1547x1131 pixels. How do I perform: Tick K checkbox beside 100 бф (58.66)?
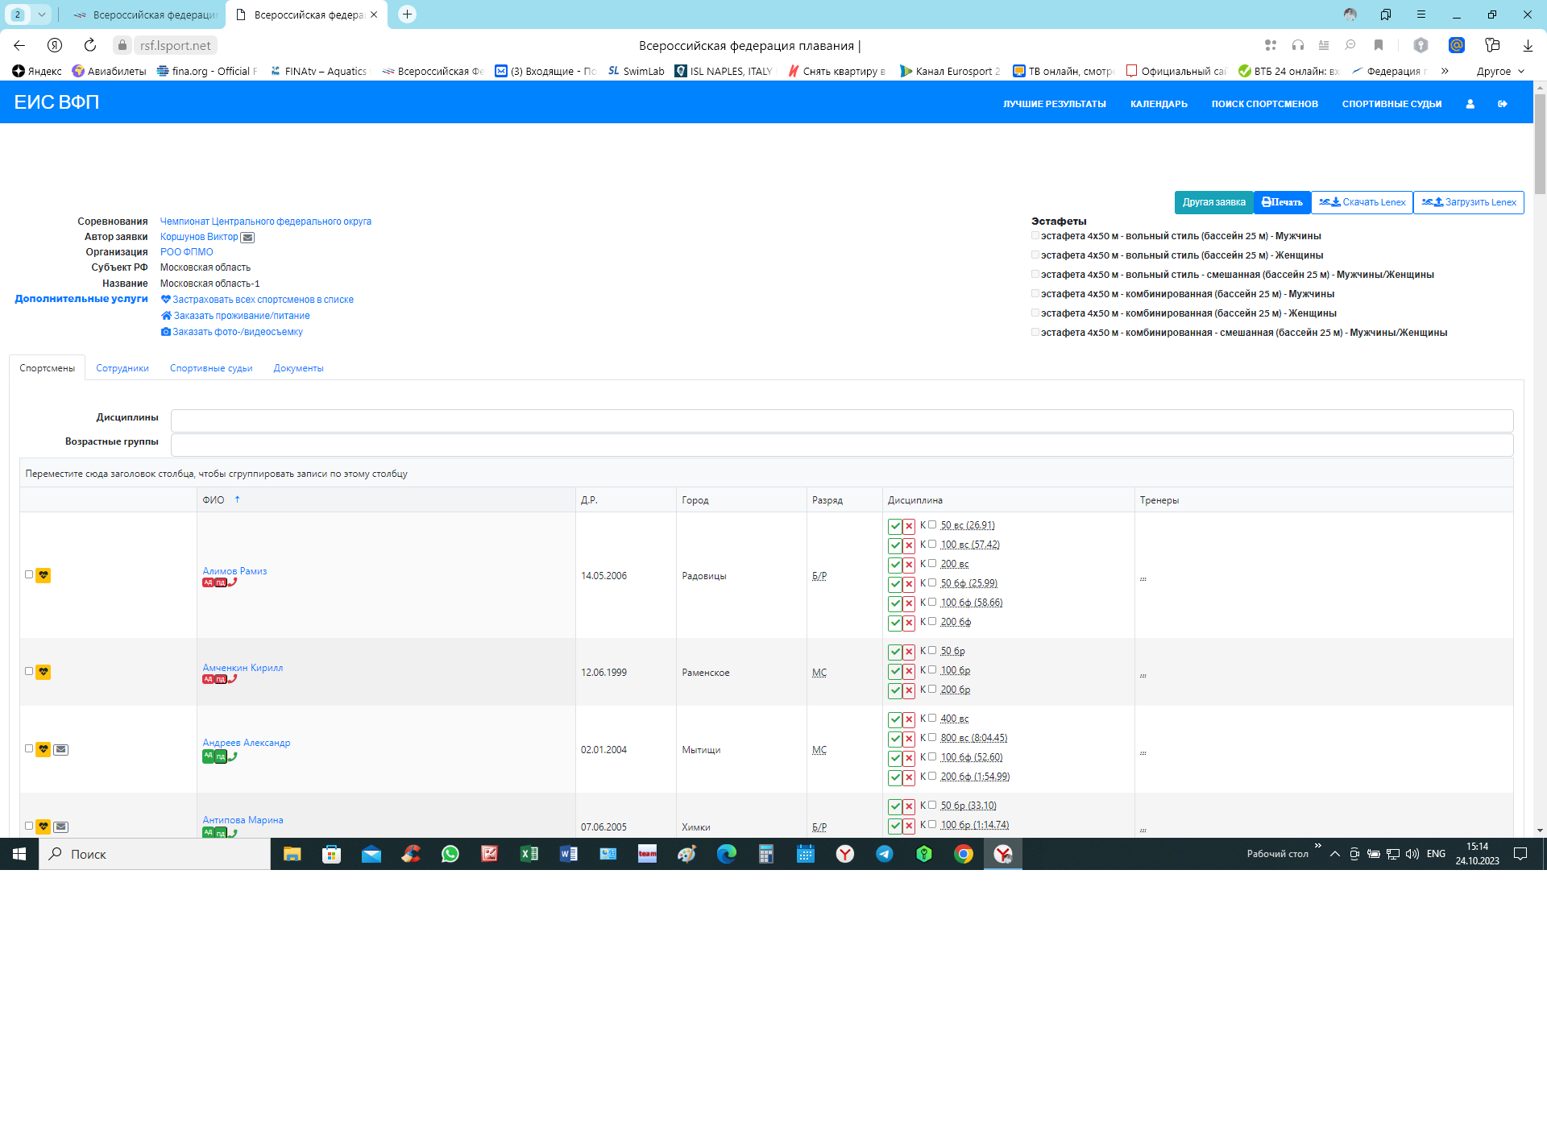[x=932, y=602]
